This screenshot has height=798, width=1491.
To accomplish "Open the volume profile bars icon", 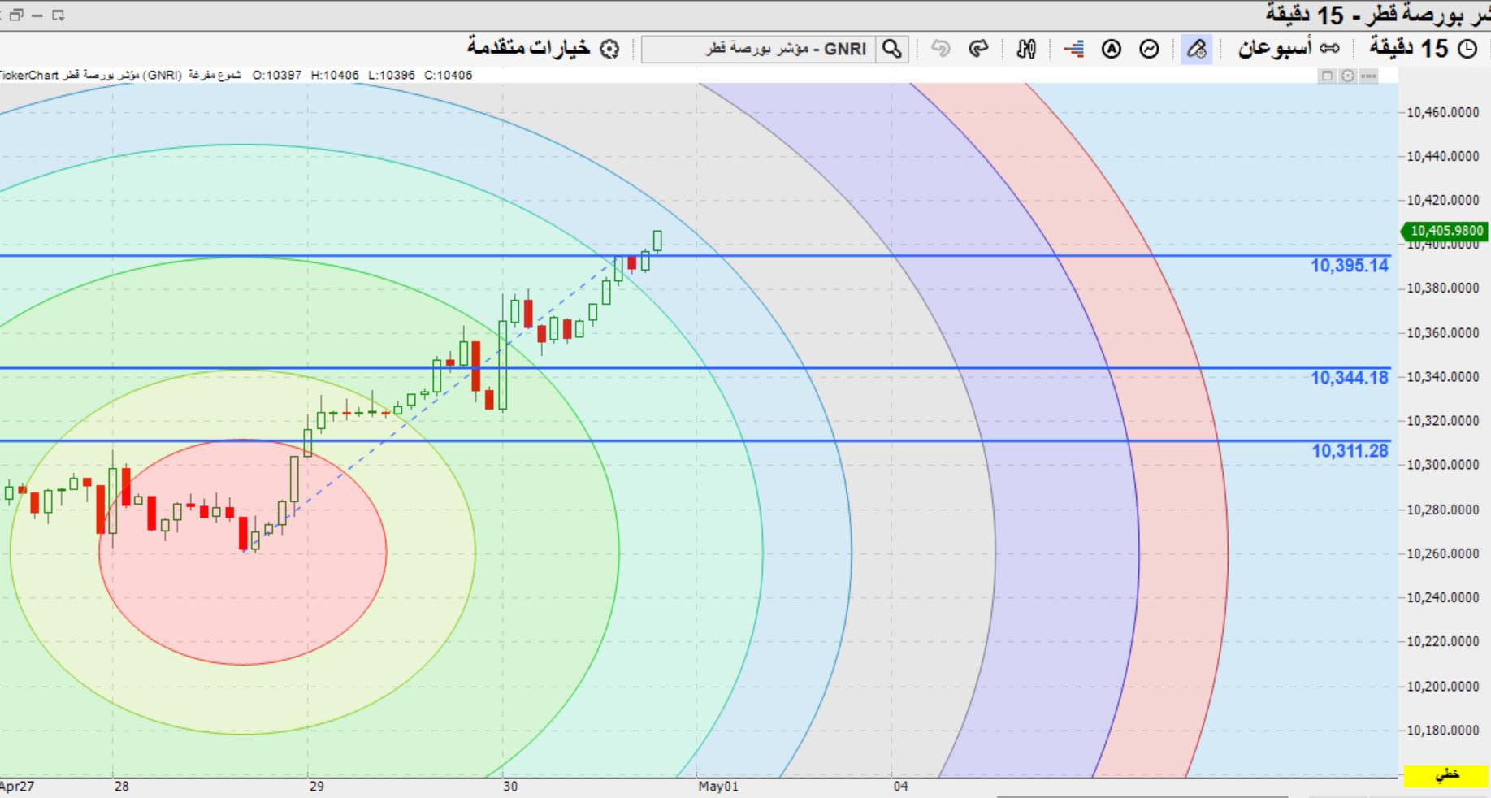I will 1073,50.
